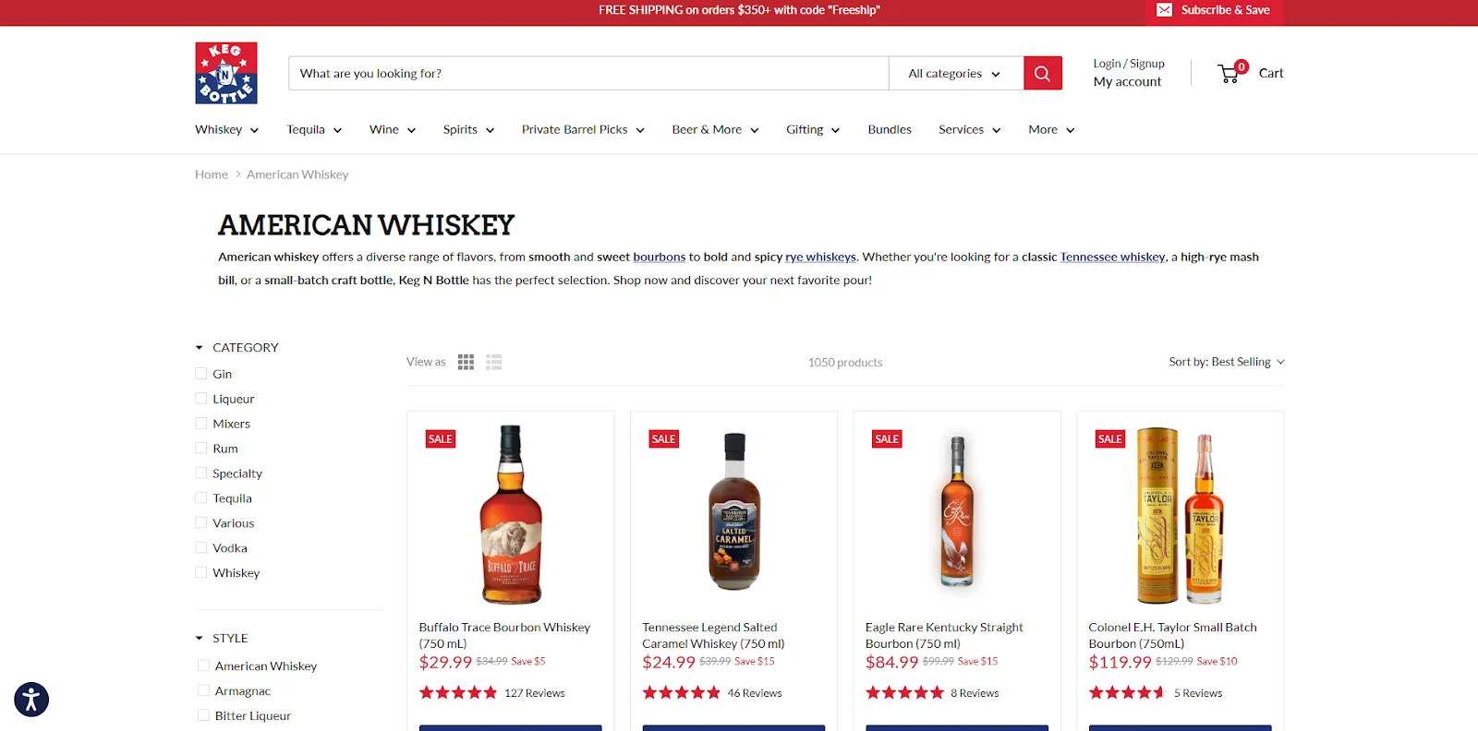The width and height of the screenshot is (1478, 731).
Task: Click the Buffalo Trace star rating
Action: pyautogui.click(x=458, y=692)
